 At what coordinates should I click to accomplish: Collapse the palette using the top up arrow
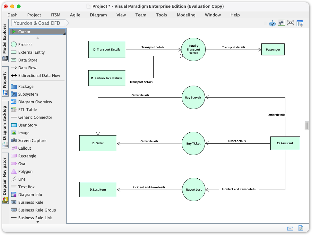38,37
